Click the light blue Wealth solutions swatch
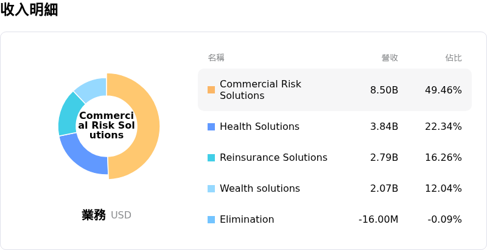The image size is (487, 250). [211, 189]
